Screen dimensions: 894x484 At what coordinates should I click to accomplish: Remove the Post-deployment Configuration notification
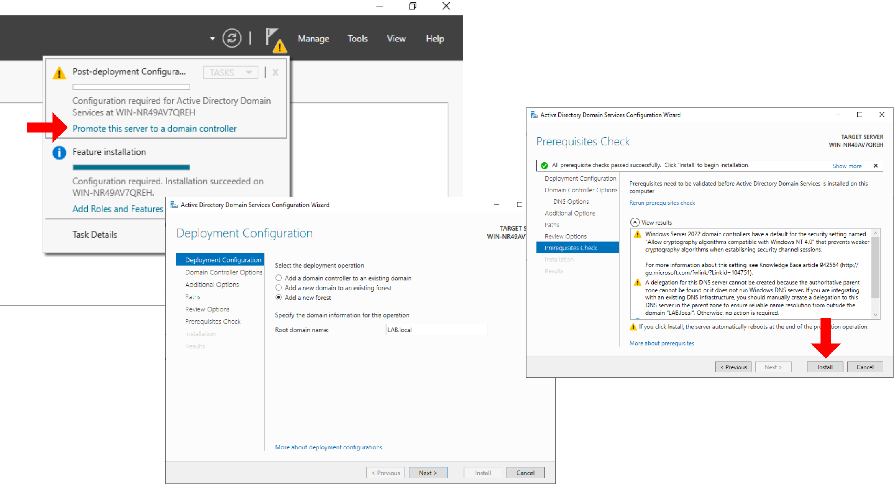point(275,73)
